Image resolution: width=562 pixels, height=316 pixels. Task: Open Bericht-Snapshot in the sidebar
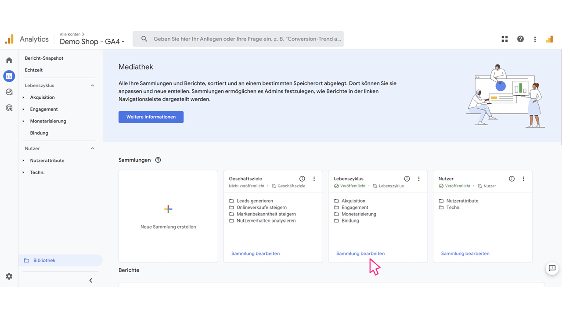coord(44,58)
